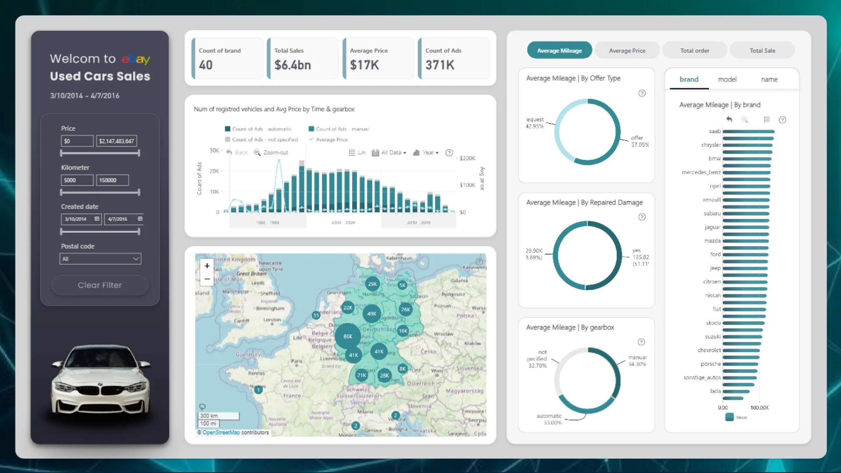Click the kilometer minimum field 5000
The height and width of the screenshot is (473, 841).
77,180
